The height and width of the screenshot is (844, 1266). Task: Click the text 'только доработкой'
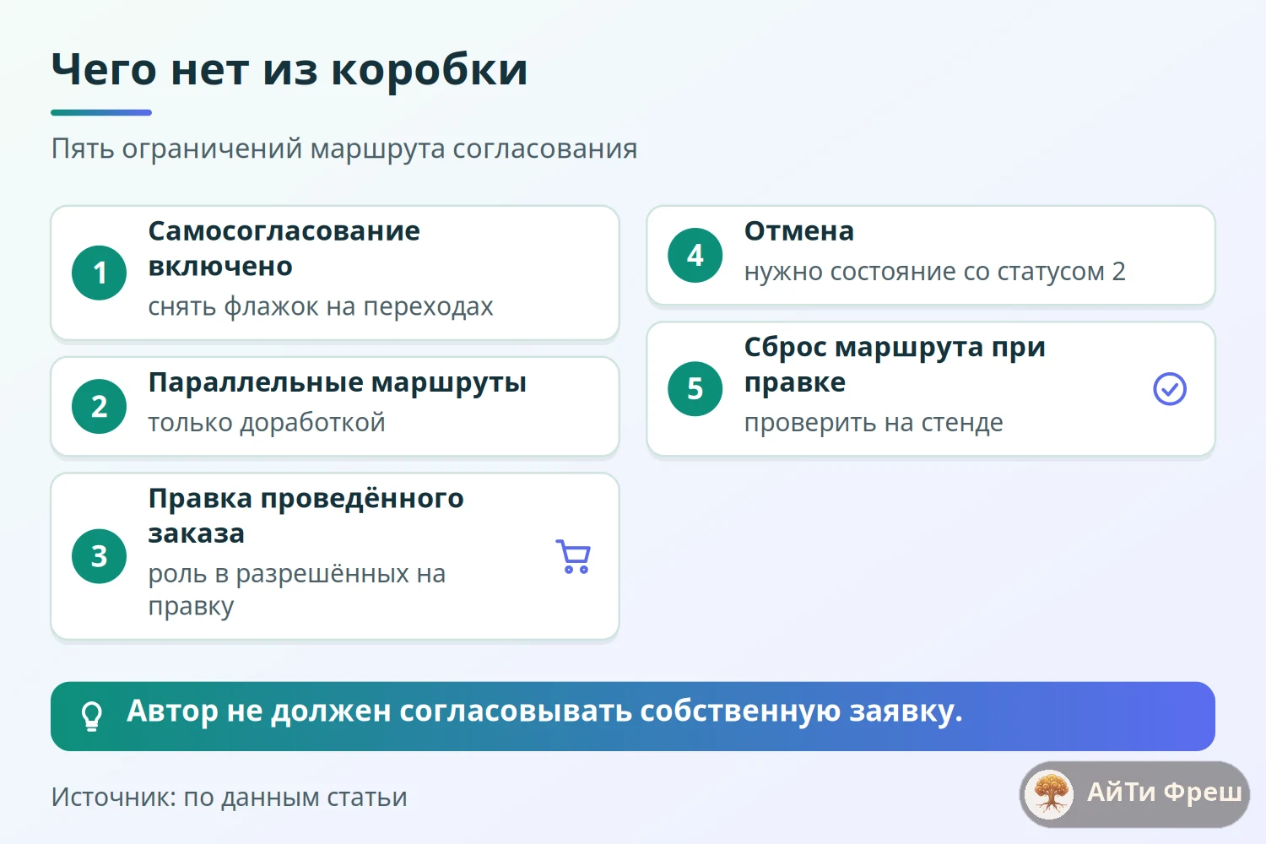pos(267,422)
